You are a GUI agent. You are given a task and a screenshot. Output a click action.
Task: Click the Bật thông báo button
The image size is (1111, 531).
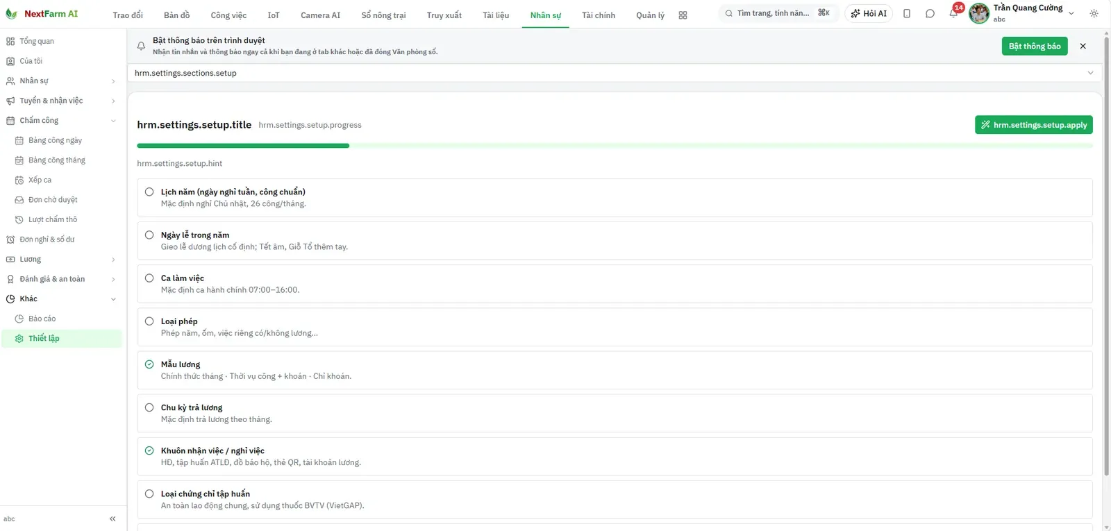[1035, 46]
